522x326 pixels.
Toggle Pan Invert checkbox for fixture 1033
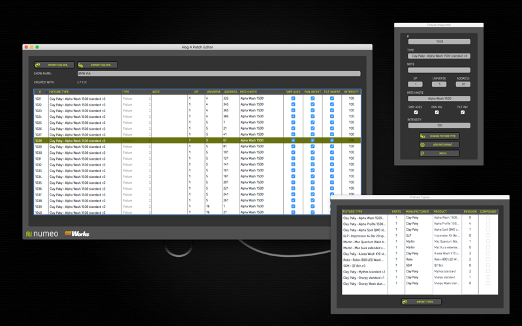[x=313, y=170]
